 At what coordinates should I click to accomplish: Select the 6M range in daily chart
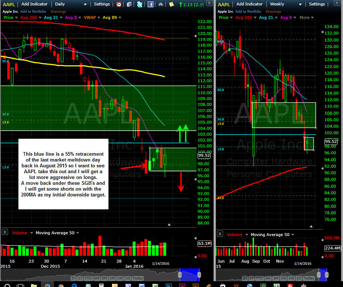coord(97,278)
